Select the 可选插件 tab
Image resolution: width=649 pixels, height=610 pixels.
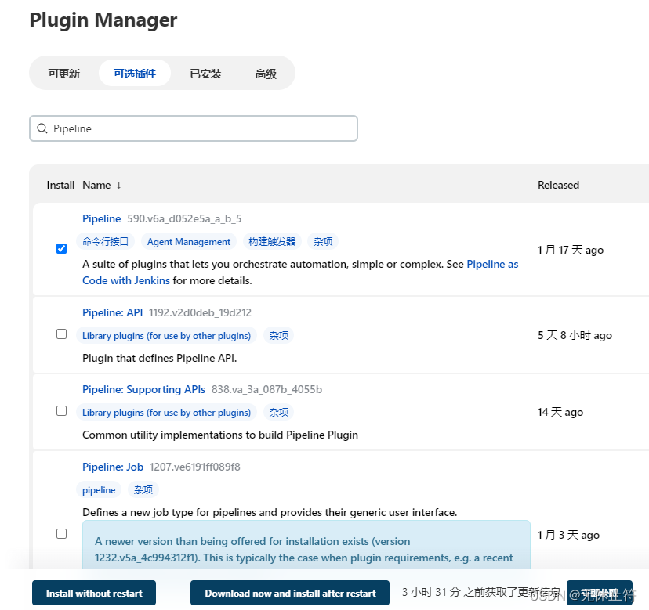tap(135, 73)
